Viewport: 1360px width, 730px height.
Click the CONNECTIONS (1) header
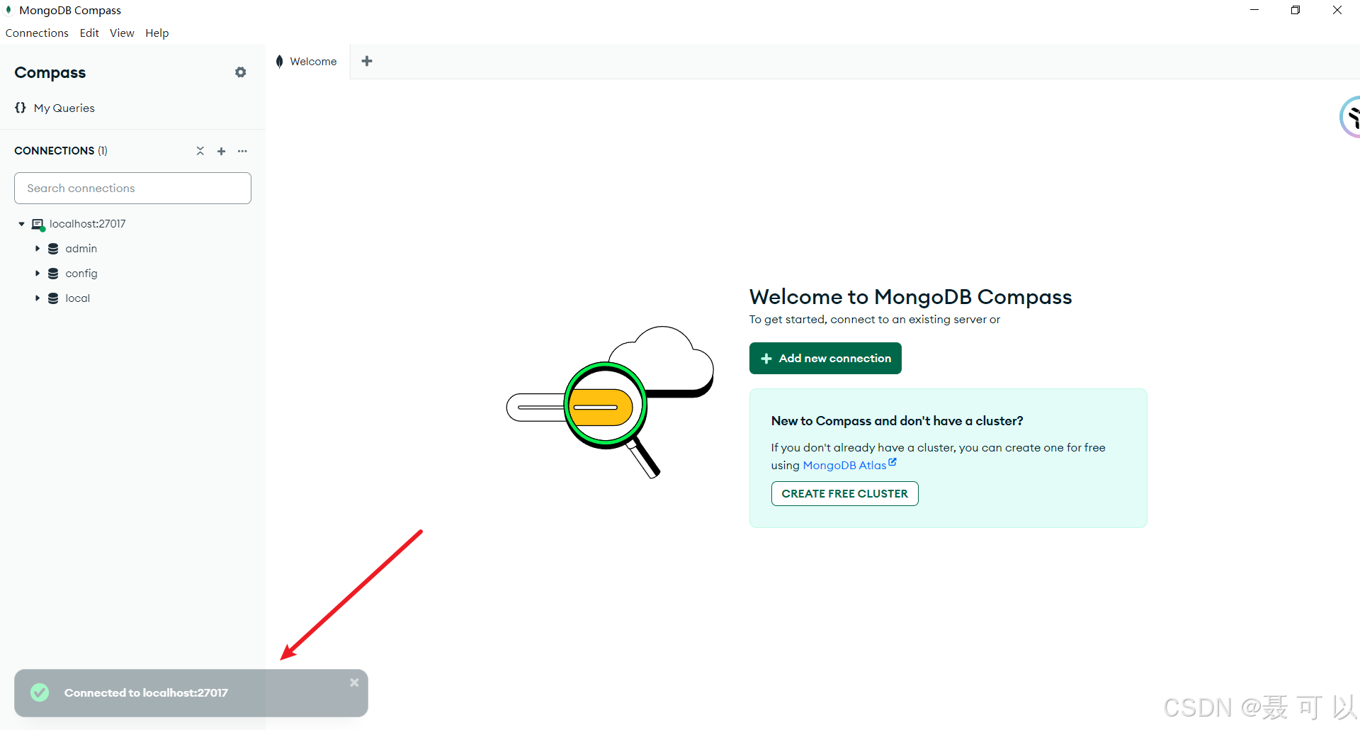[61, 151]
